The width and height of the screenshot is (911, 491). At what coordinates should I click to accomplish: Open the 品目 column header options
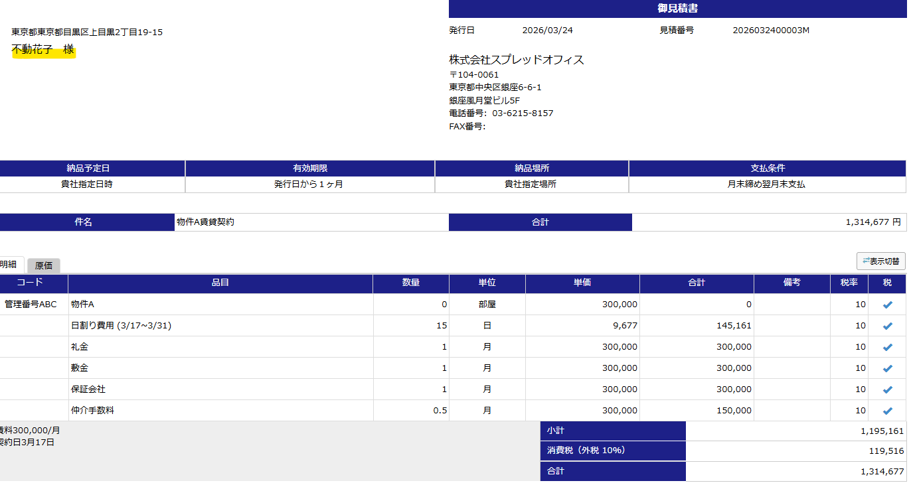(x=220, y=284)
